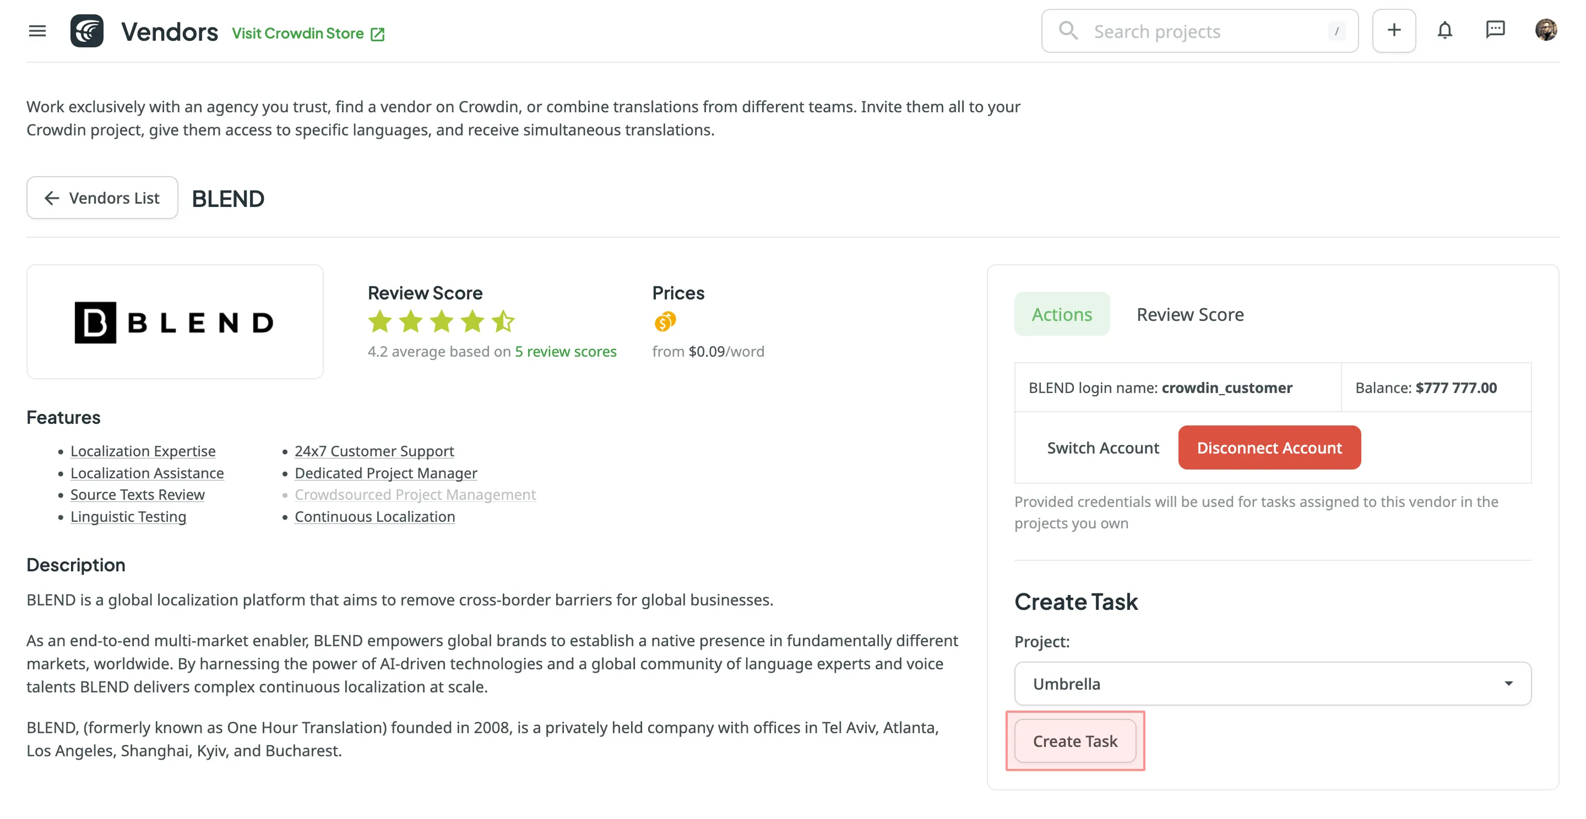
Task: Switch to the Review Score tab
Action: click(1189, 314)
